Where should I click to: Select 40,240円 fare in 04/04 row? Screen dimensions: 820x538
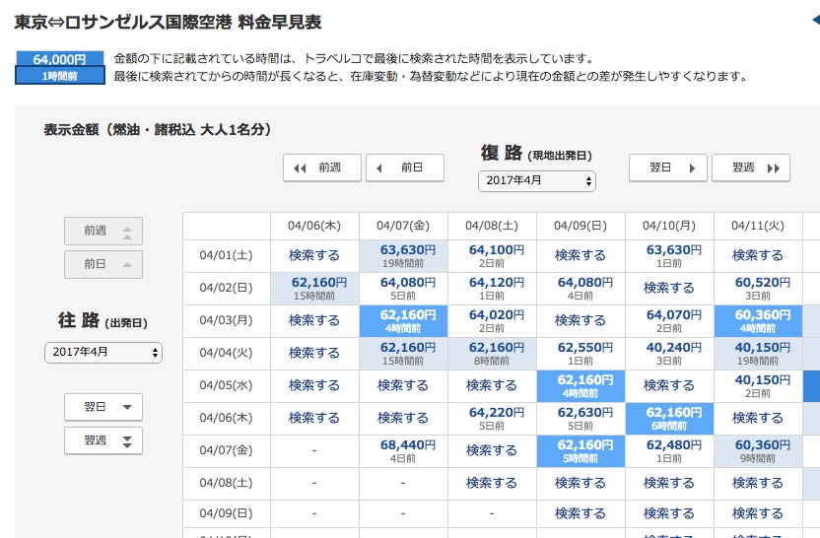click(669, 354)
